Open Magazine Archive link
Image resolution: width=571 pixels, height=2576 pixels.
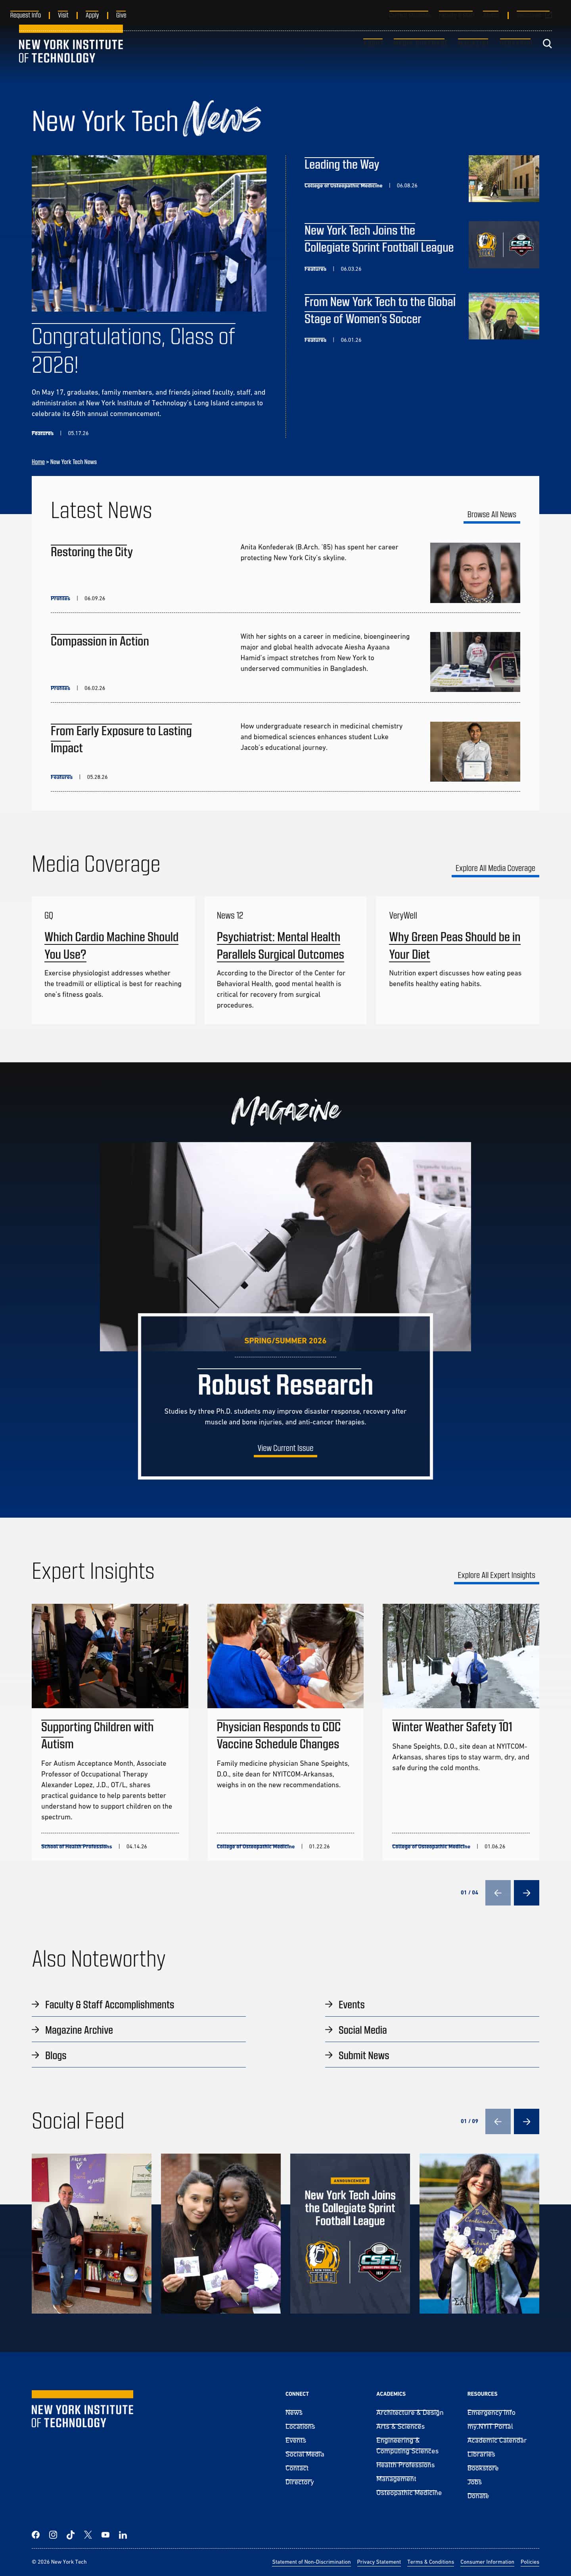point(79,2030)
